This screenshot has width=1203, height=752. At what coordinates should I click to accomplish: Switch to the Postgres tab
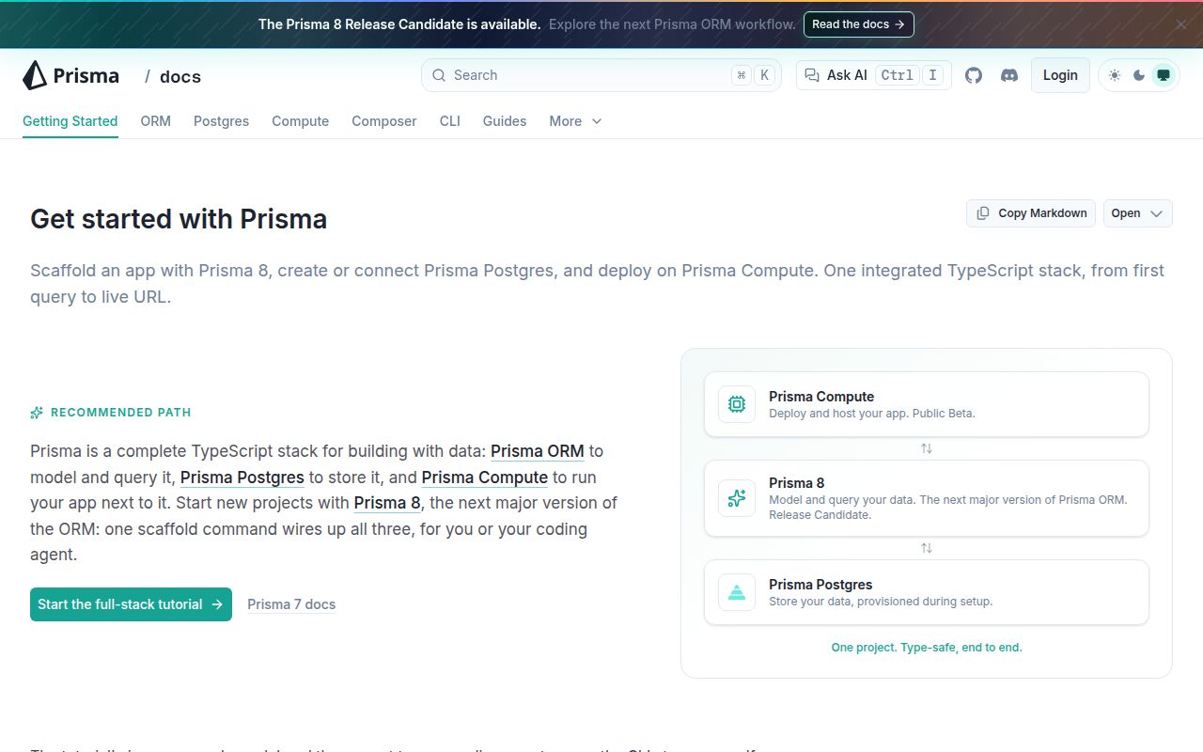[x=222, y=121]
